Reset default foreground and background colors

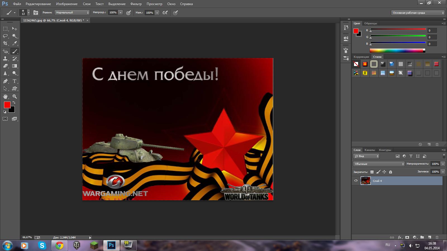point(4,112)
